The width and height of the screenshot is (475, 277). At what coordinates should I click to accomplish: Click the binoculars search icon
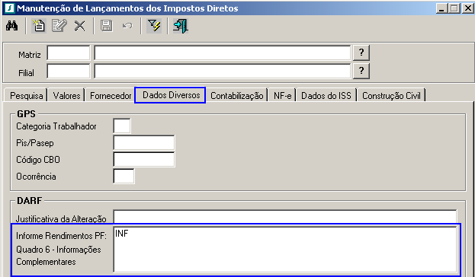point(11,26)
